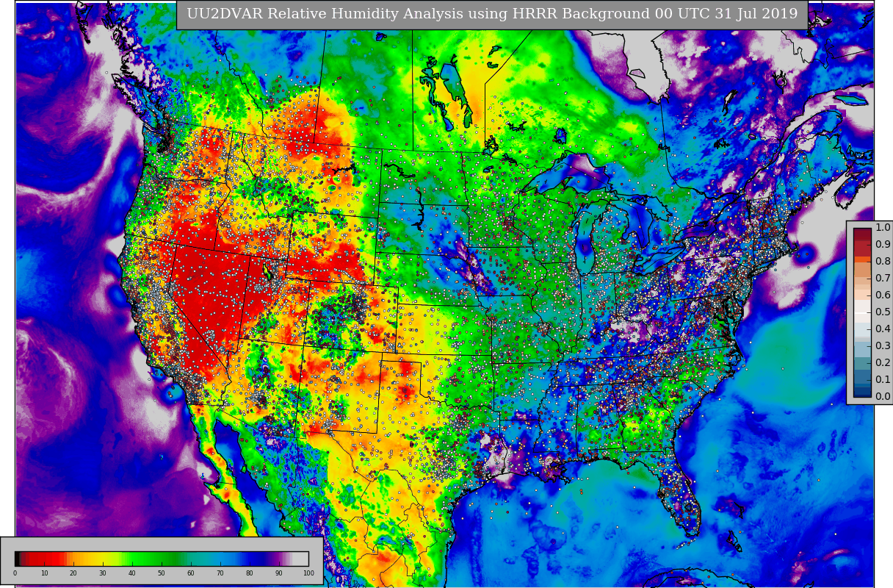Image resolution: width=893 pixels, height=588 pixels.
Task: Click the 40 label on the humidity colorbar
Action: [x=132, y=573]
